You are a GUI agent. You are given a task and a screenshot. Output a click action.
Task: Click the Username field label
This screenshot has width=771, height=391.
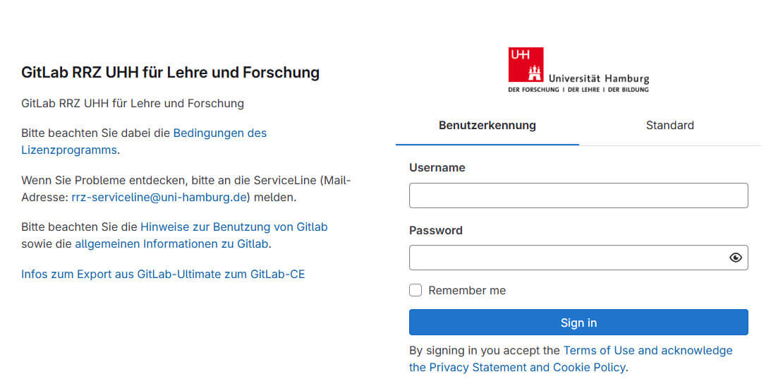tap(437, 168)
